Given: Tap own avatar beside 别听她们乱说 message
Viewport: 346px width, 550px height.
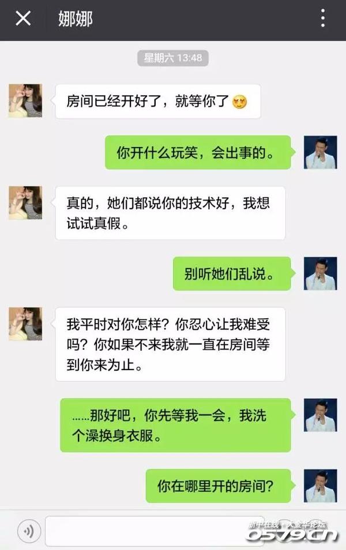Looking at the screenshot, I should [321, 273].
